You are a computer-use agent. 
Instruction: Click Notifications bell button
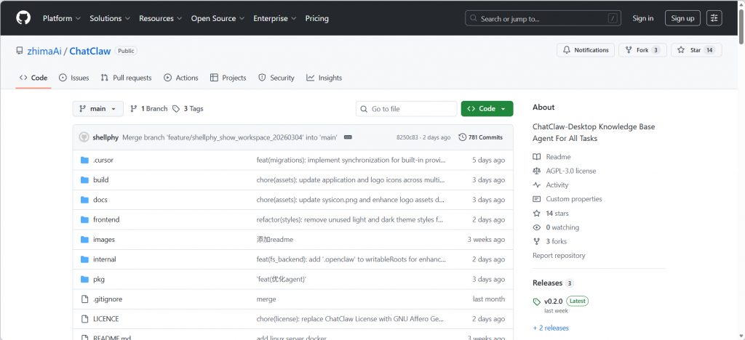click(x=585, y=50)
